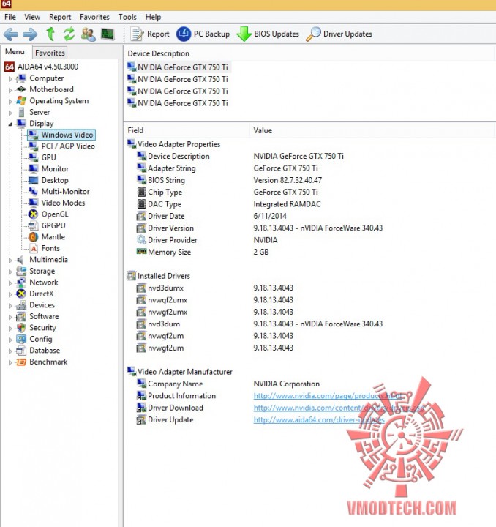496x527 pixels.
Task: Select the PCI / AGP Video icon
Action: point(33,146)
